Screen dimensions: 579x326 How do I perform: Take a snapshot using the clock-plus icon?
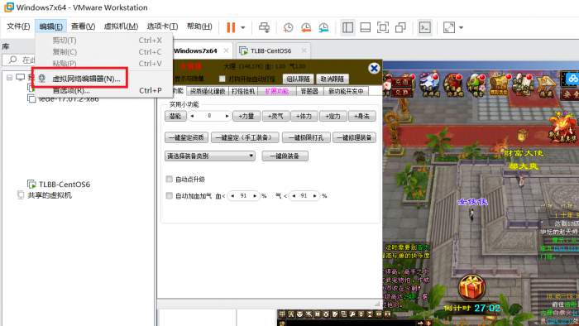tap(288, 27)
